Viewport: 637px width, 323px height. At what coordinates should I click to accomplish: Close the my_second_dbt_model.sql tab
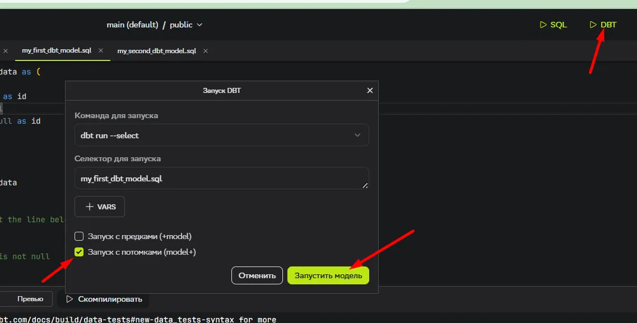click(206, 51)
